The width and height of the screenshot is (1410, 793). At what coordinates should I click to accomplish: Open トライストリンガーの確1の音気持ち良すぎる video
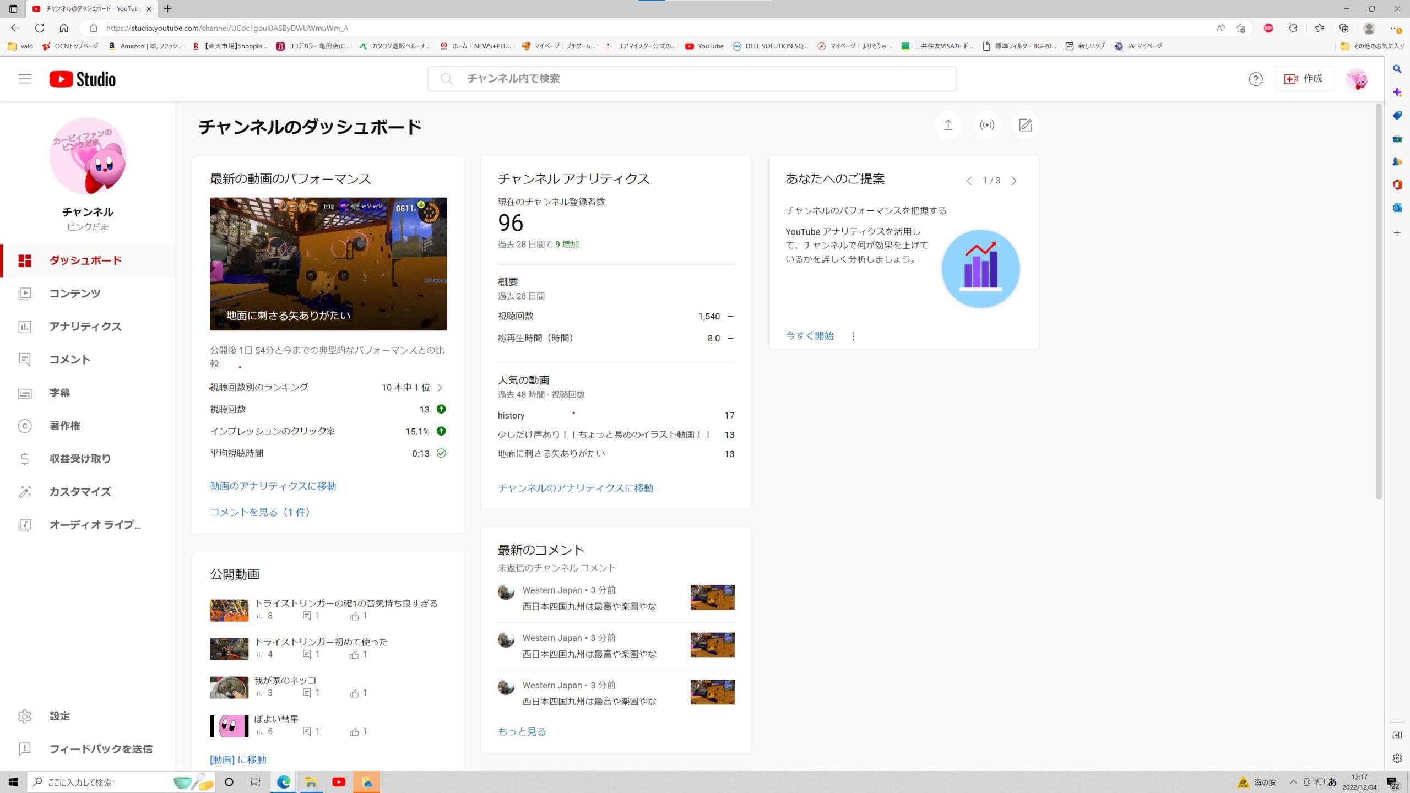tap(346, 604)
